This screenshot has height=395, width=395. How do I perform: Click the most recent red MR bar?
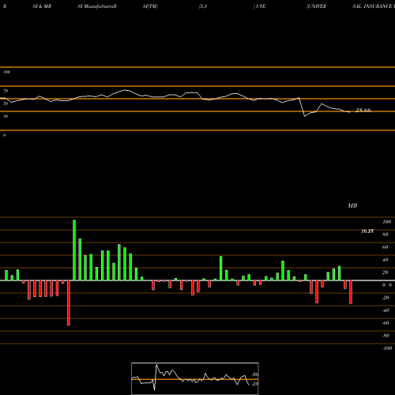(x=351, y=292)
